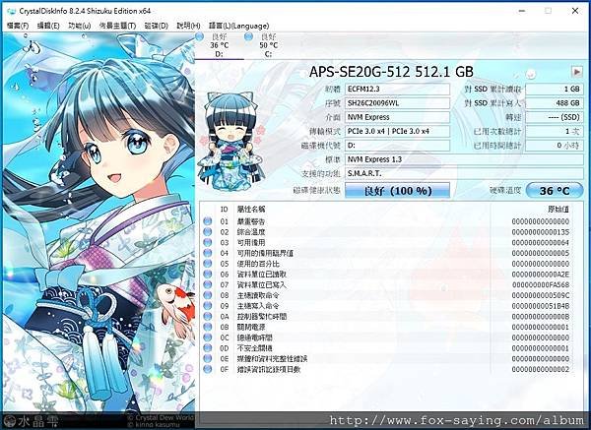Click status orb for attribute 0A

(207, 316)
